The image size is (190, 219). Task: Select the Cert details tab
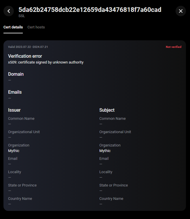(x=13, y=27)
